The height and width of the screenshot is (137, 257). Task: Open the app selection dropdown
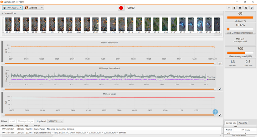click(x=34, y=8)
